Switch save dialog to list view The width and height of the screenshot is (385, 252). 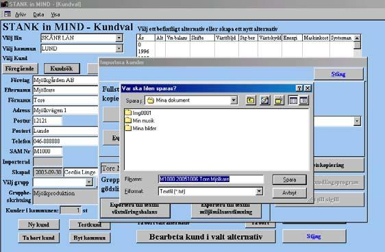[293, 100]
